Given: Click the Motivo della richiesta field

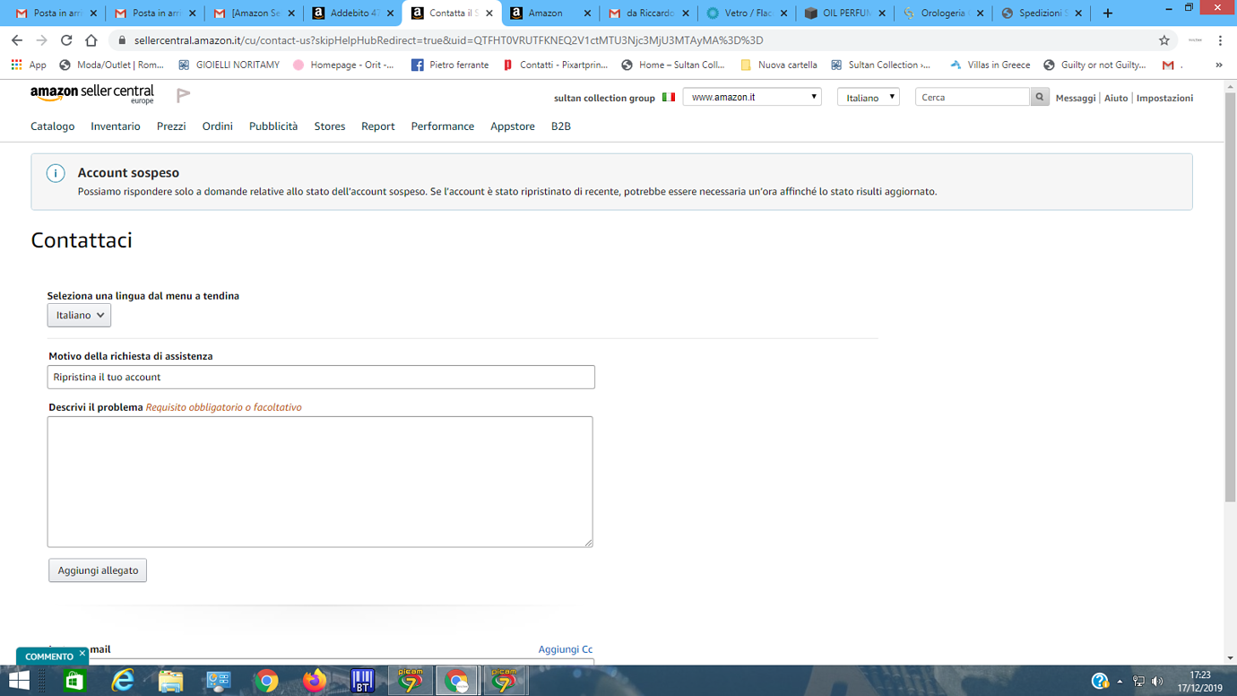Looking at the screenshot, I should [321, 377].
